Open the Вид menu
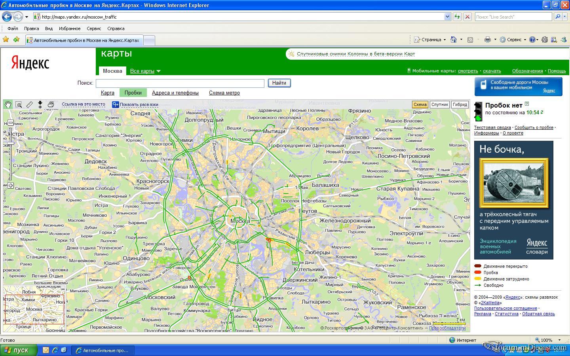The width and height of the screenshot is (570, 356). coord(49,28)
